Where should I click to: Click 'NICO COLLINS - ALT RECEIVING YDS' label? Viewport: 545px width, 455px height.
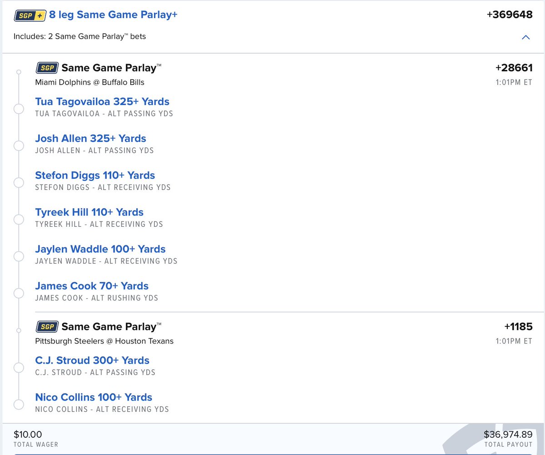click(x=102, y=410)
